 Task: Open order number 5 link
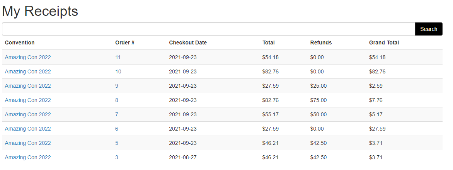(117, 143)
